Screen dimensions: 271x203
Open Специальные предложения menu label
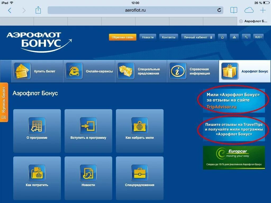[149, 71]
